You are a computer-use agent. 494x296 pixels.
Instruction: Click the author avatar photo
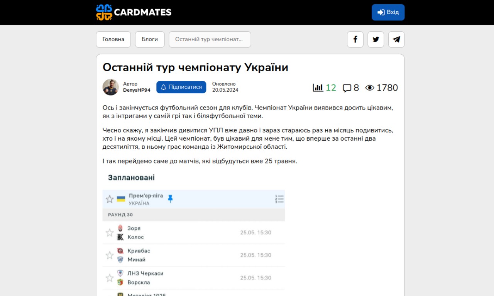tap(111, 87)
